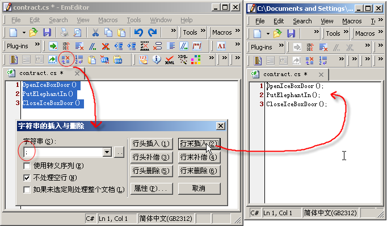Expand the Tools toolbar chevron in right window
Viewport: 387px width, 226px height.
tap(346, 31)
